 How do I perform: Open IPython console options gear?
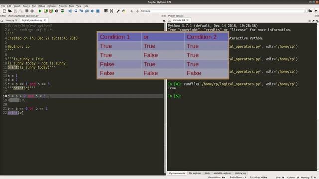(317, 21)
